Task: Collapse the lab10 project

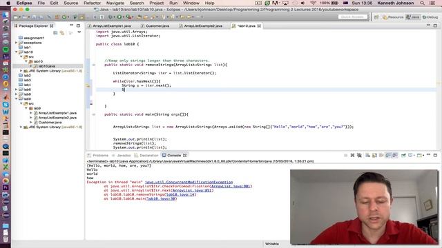Action: [x=16, y=52]
